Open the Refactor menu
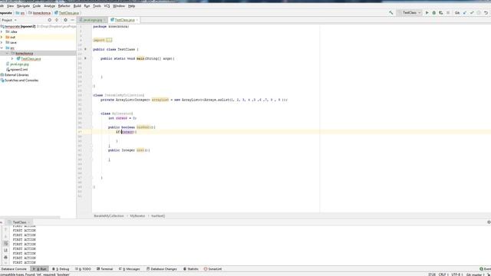 pyautogui.click(x=64, y=6)
